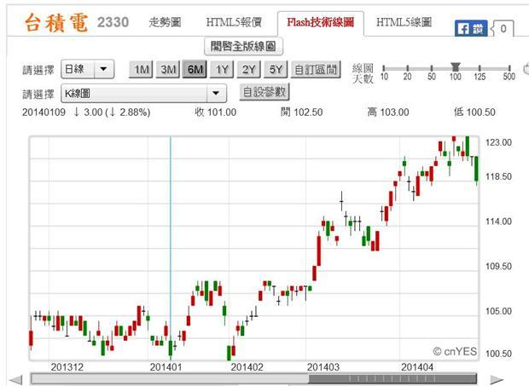The height and width of the screenshot is (386, 529).
Task: Click the 自設參數 button
Action: 264,92
